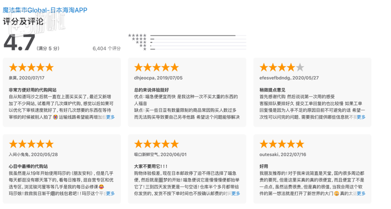Click the one-star row icon in rating histogram
The height and width of the screenshot is (209, 391).
pyautogui.click(x=144, y=48)
